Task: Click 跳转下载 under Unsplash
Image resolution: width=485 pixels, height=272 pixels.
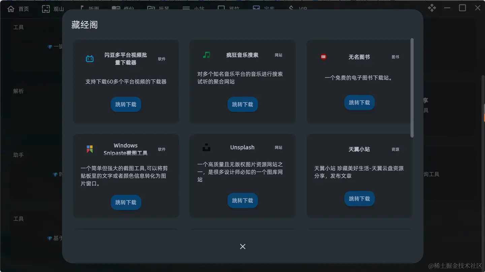Action: point(243,200)
